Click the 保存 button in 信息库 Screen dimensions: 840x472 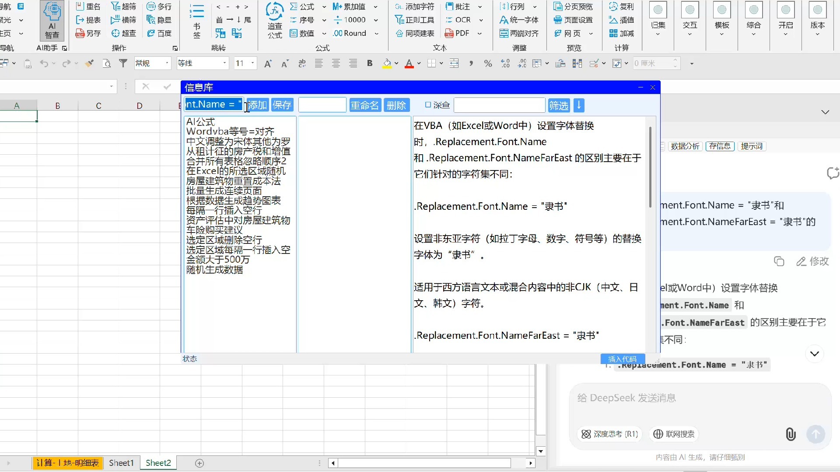[x=282, y=105]
